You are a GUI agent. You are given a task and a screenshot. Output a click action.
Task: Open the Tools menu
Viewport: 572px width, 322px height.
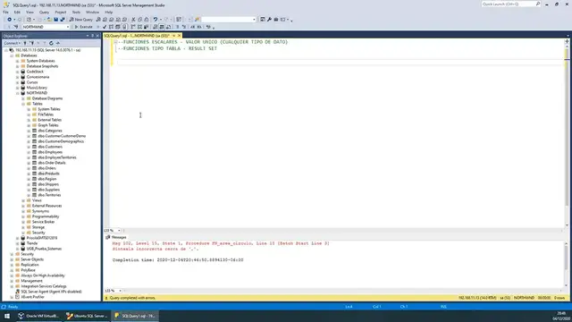(76, 12)
